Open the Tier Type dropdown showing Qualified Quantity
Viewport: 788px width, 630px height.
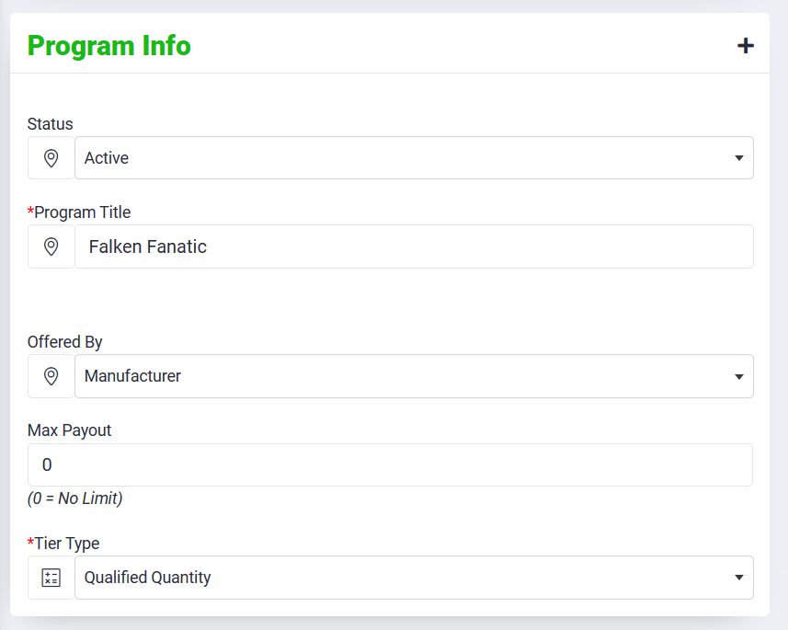pos(405,578)
